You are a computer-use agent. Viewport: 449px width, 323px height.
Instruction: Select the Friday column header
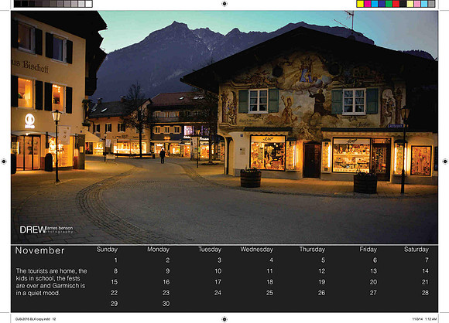click(368, 250)
